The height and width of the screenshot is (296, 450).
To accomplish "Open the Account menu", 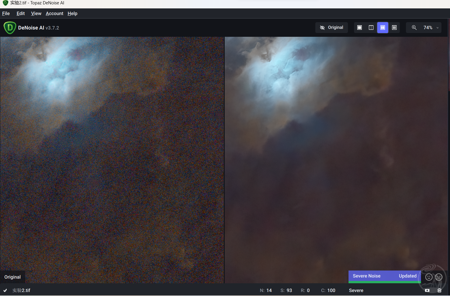I will tap(55, 13).
